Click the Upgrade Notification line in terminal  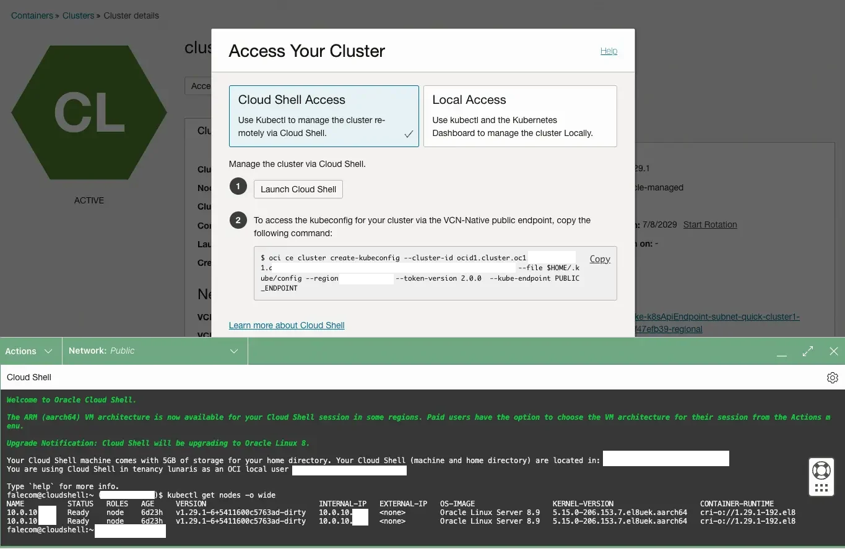tap(158, 443)
